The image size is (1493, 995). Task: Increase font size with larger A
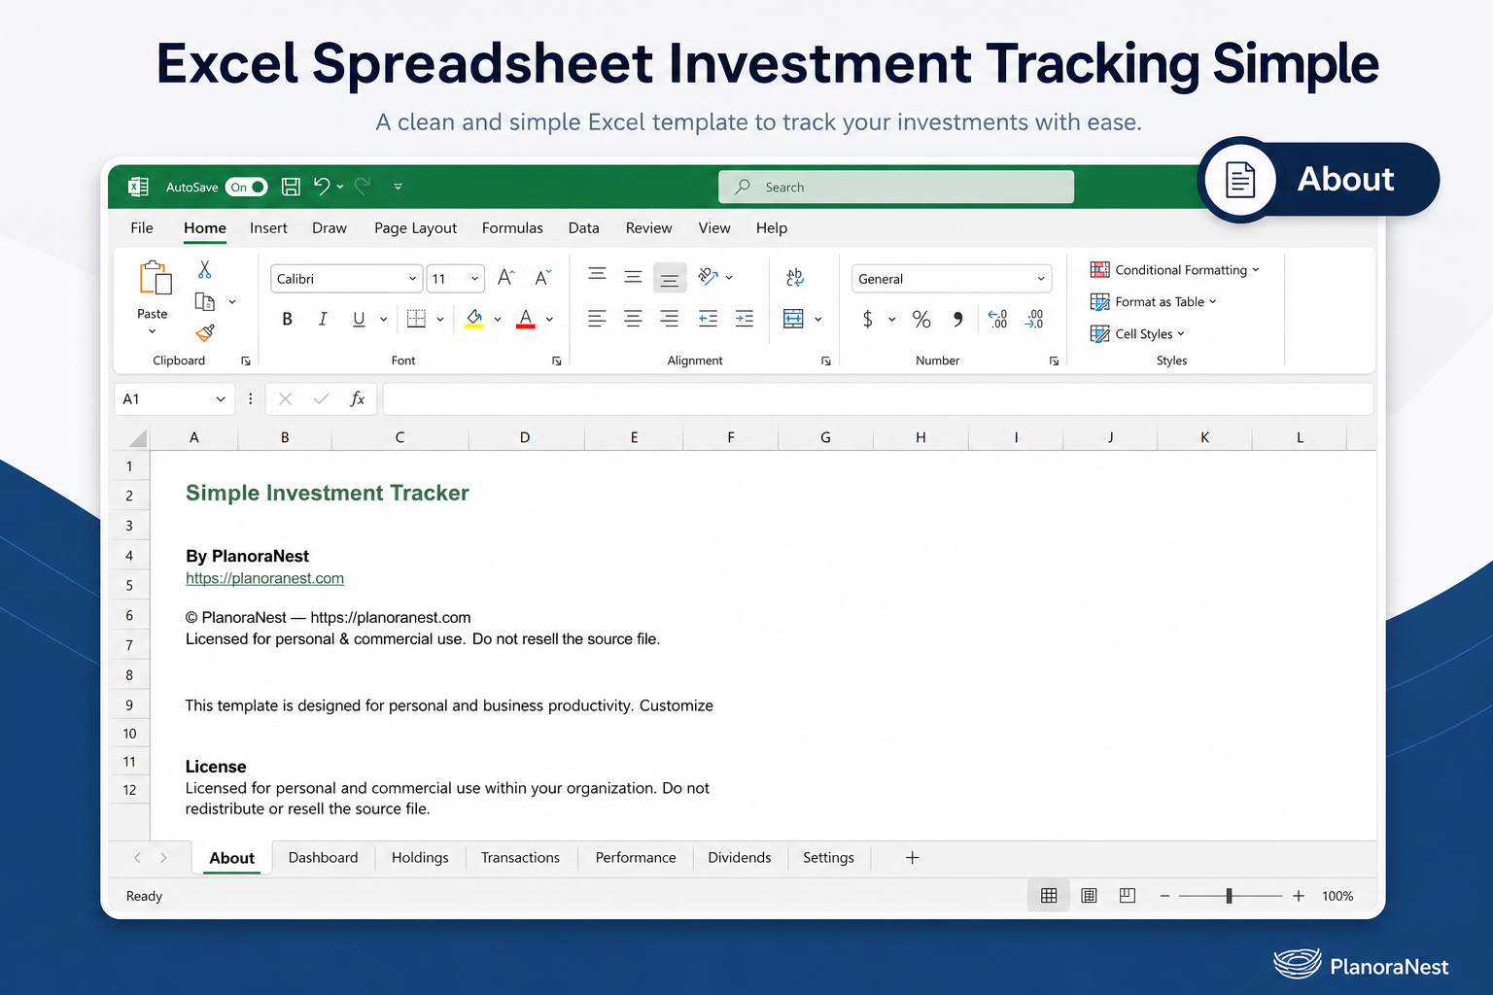(505, 278)
